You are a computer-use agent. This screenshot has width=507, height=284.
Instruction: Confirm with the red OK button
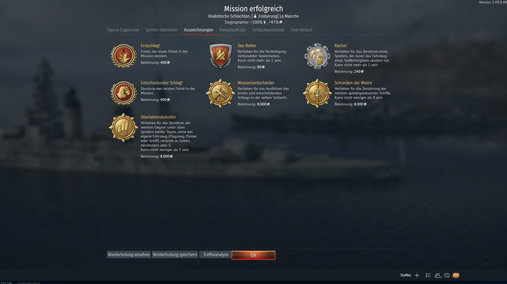(x=253, y=255)
